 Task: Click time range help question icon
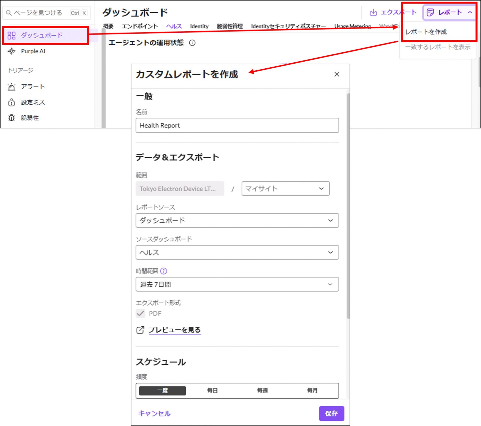coord(164,271)
